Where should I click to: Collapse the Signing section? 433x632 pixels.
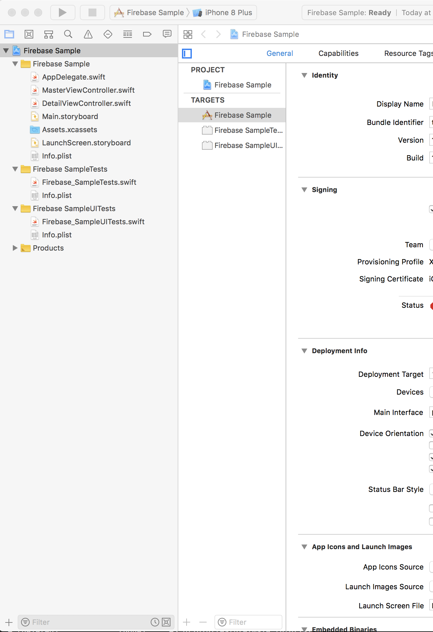[304, 190]
